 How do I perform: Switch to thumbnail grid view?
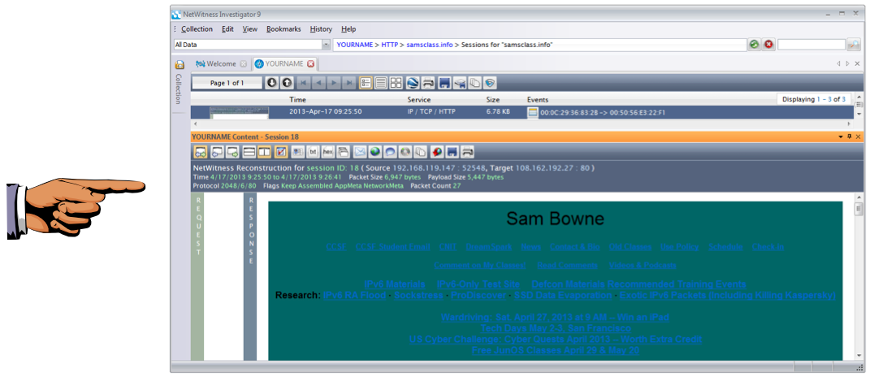tap(396, 83)
